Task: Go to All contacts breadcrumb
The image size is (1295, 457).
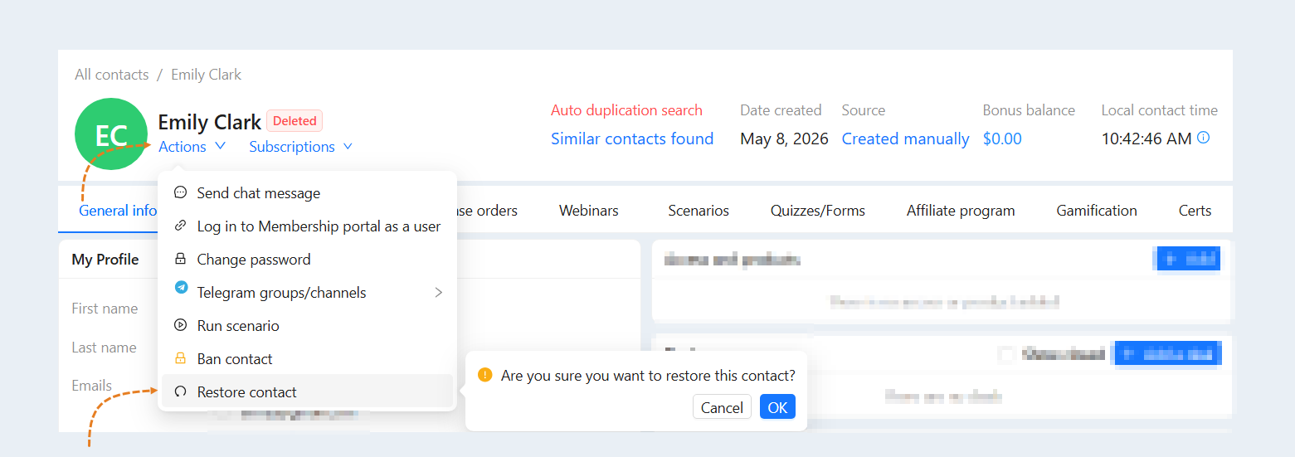Action: [x=112, y=75]
